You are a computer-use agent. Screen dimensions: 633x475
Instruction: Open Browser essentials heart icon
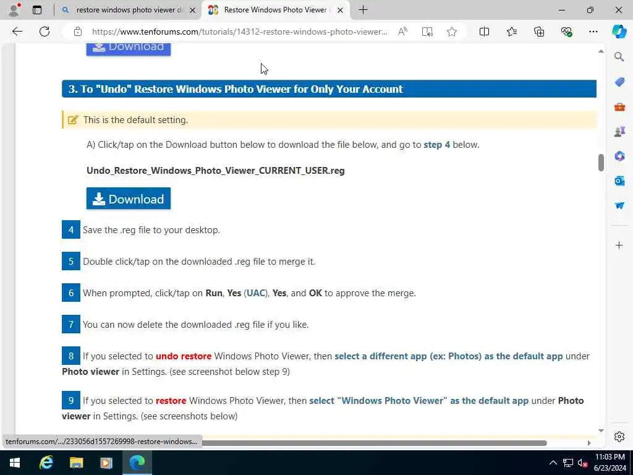566,32
